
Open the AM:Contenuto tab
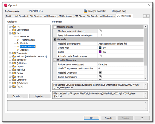coord(65,16)
